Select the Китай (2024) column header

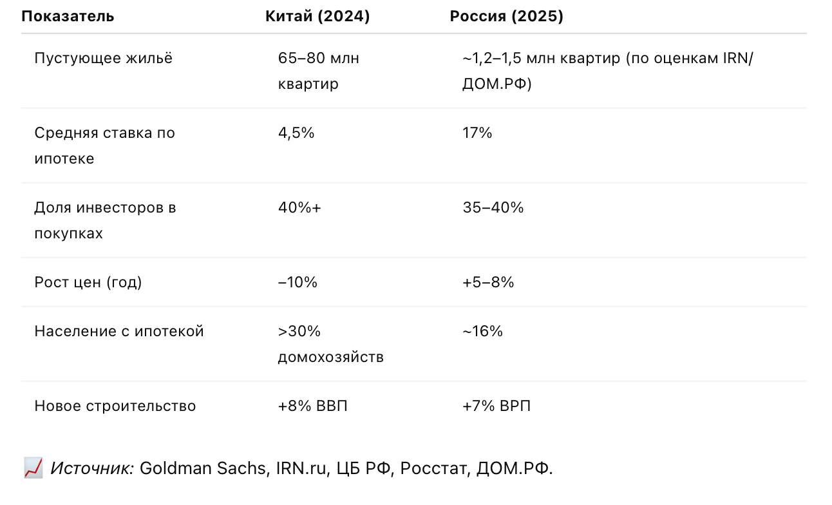[x=317, y=17]
